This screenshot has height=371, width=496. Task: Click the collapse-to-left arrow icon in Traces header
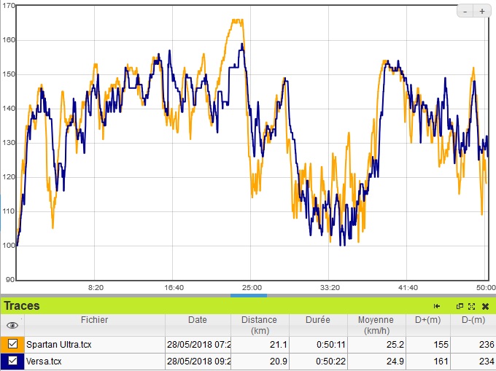tap(437, 306)
